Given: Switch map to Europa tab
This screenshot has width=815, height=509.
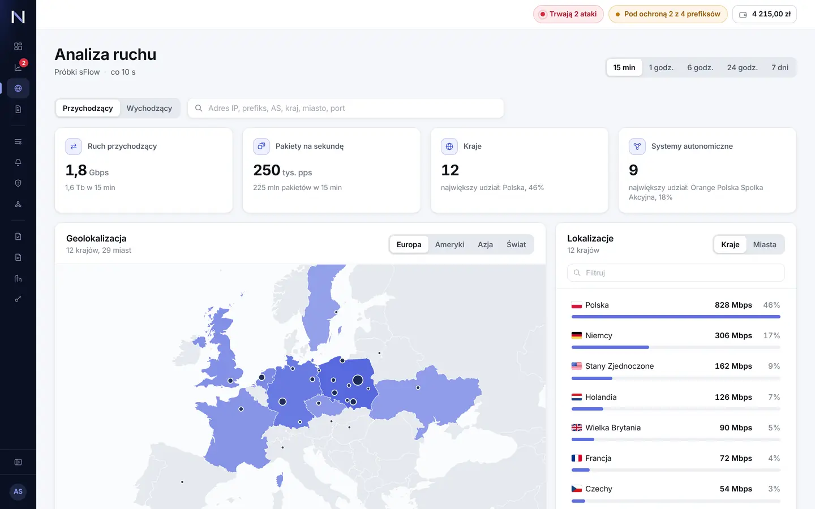Looking at the screenshot, I should 409,244.
